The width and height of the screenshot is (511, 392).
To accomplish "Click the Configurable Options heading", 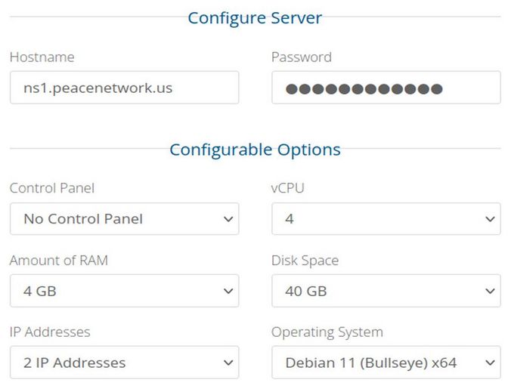I will click(255, 150).
